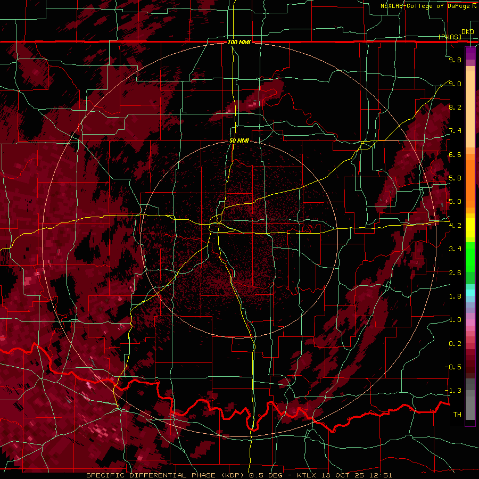The width and height of the screenshot is (479, 479).
Task: Click the 9.0 value on the color scale
Action: (455, 84)
